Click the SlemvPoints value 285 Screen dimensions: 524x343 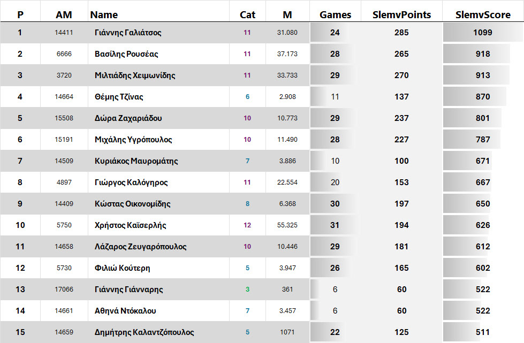tap(401, 33)
